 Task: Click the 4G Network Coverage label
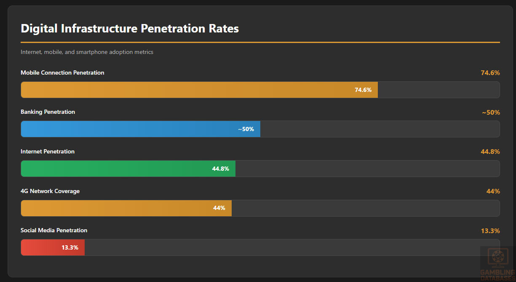point(50,191)
